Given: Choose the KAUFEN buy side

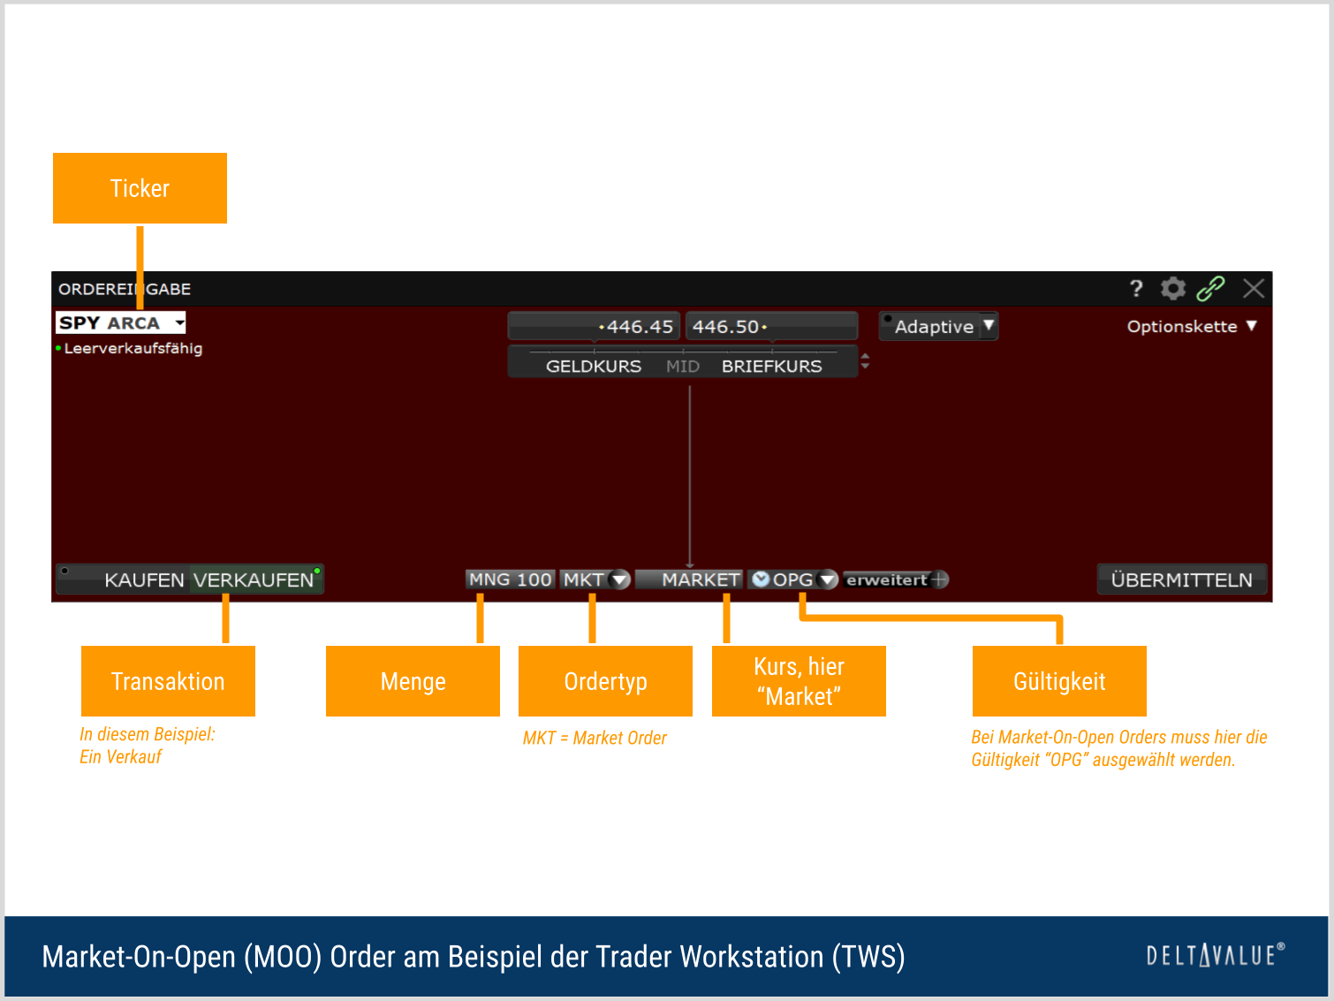Looking at the screenshot, I should click(144, 580).
